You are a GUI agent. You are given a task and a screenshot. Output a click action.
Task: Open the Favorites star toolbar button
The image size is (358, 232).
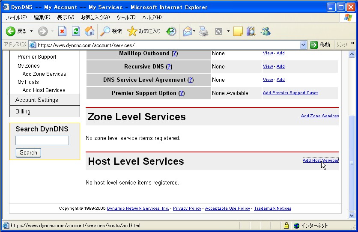pos(144,31)
